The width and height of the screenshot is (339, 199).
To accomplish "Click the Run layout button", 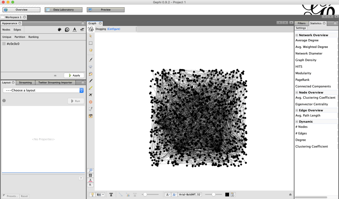I will 76,101.
